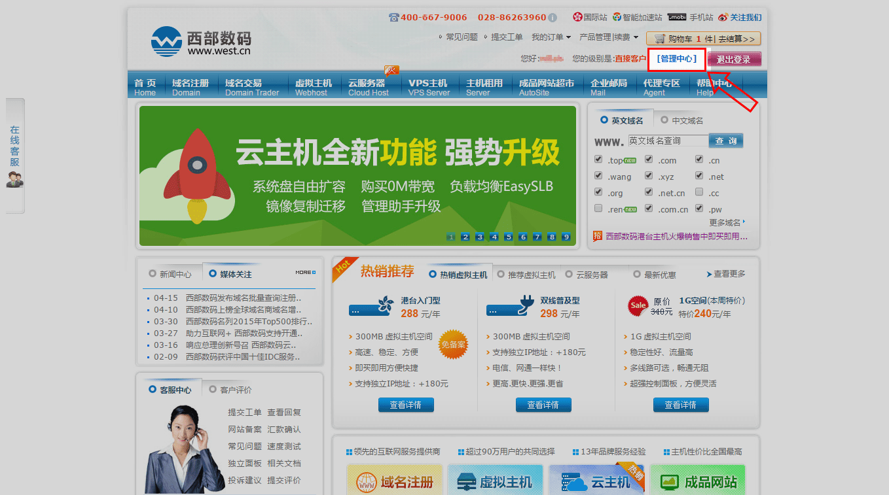
Task: Open 管理中心 management center
Action: pos(676,59)
